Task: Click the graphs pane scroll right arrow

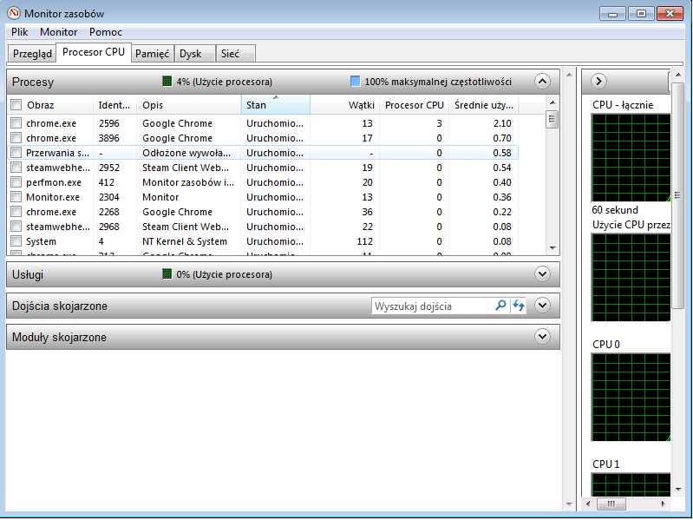Action: pyautogui.click(x=663, y=504)
